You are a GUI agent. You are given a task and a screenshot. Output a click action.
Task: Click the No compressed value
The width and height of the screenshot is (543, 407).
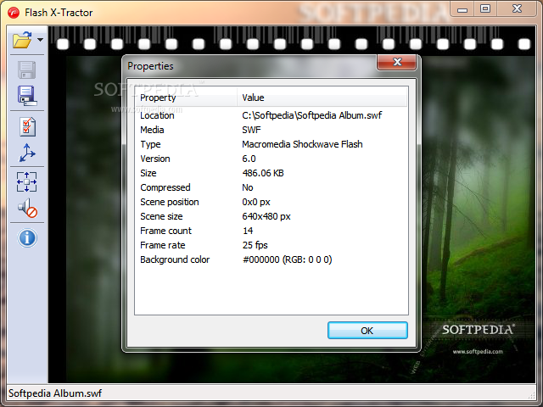pyautogui.click(x=248, y=187)
